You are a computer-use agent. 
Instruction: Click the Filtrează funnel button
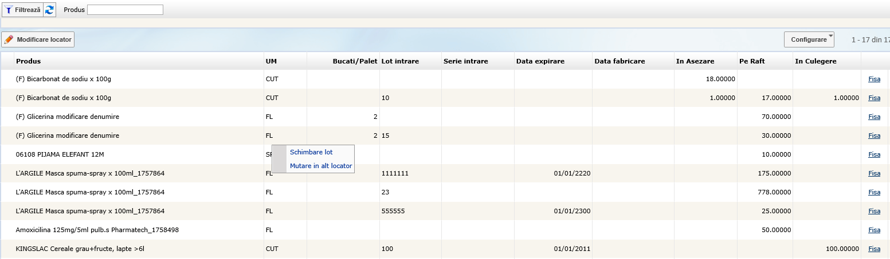(x=23, y=10)
